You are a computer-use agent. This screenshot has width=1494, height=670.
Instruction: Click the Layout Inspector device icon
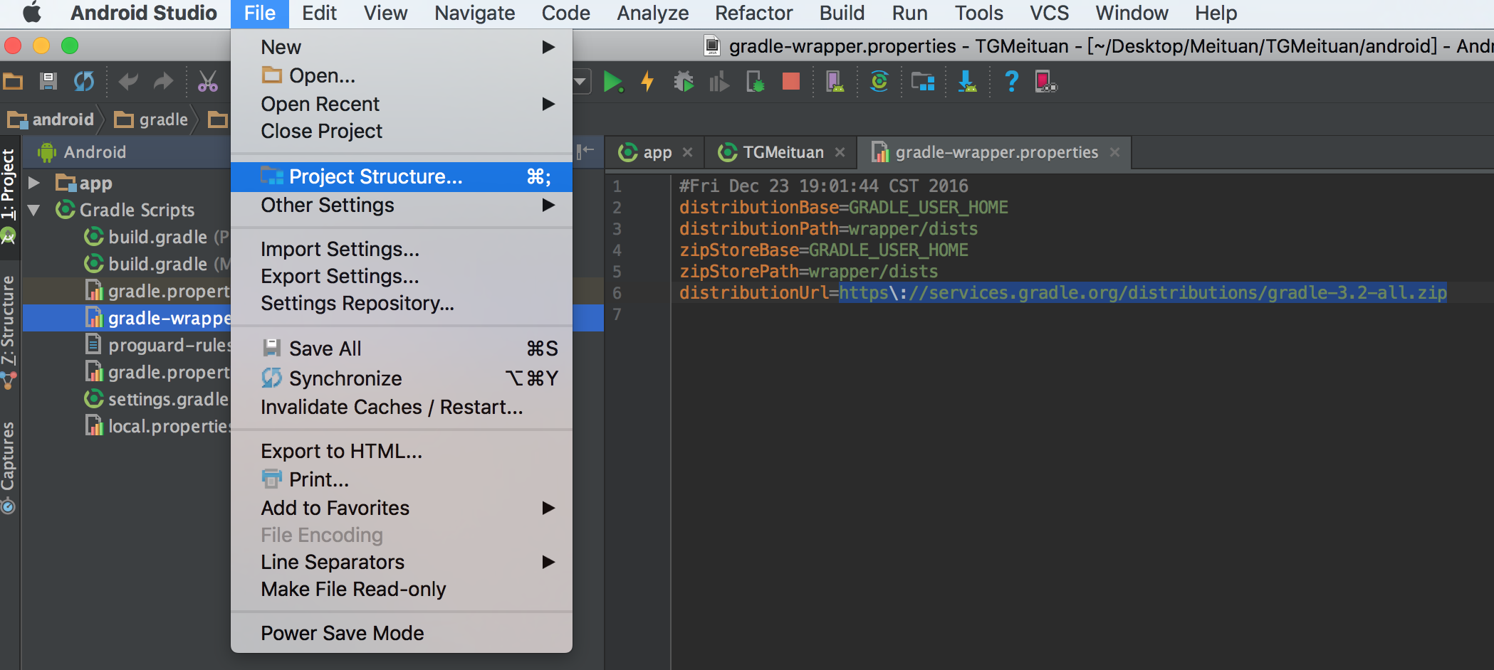pyautogui.click(x=1046, y=82)
